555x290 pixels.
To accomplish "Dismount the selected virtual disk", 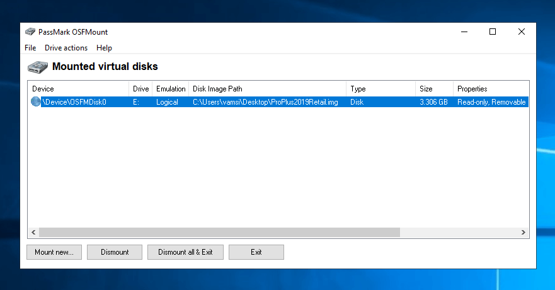I will (115, 252).
